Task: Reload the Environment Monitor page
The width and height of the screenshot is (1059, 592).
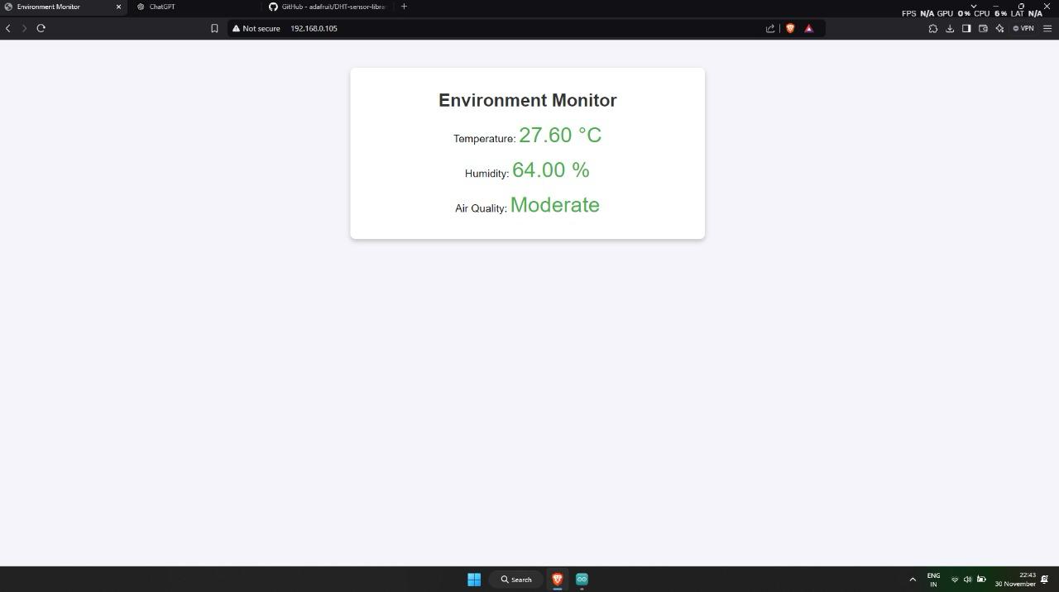Action: coord(41,28)
